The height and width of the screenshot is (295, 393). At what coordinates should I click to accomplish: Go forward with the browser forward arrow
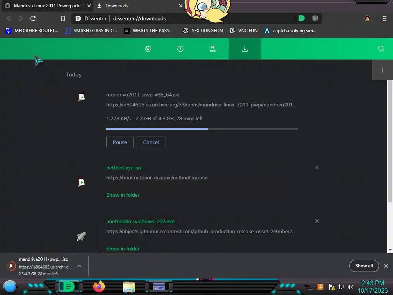[x=21, y=18]
